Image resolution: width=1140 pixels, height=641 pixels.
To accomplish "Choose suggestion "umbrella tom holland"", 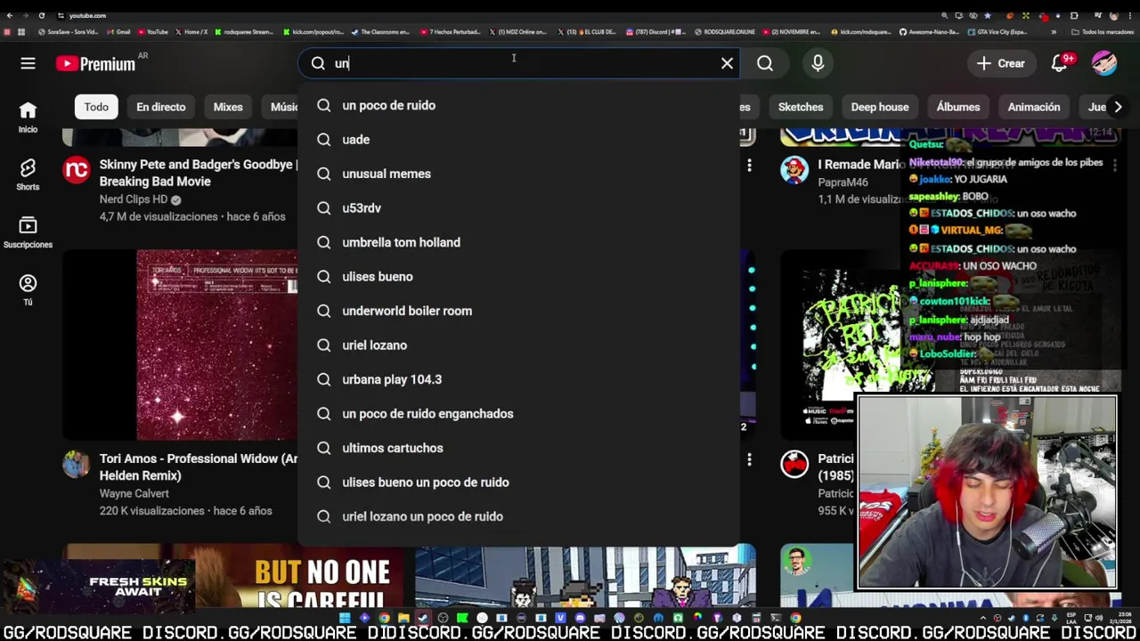I will click(518, 242).
